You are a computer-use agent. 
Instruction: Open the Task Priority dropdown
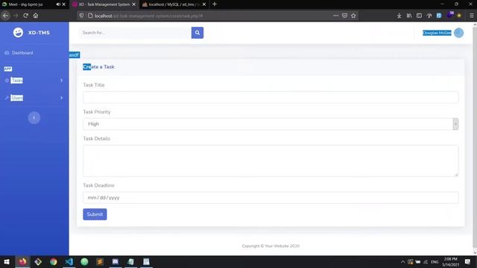pos(271,124)
